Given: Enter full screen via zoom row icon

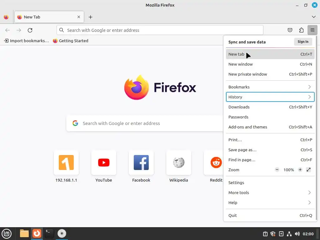Looking at the screenshot, I should [308, 170].
